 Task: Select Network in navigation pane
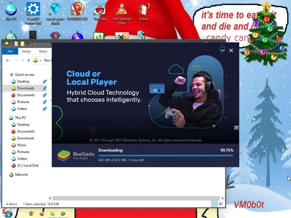(x=21, y=175)
